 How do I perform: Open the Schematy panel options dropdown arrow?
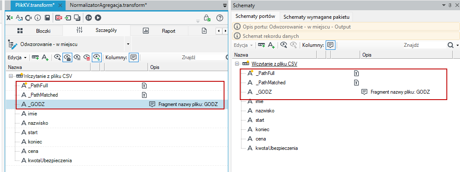click(x=444, y=5)
